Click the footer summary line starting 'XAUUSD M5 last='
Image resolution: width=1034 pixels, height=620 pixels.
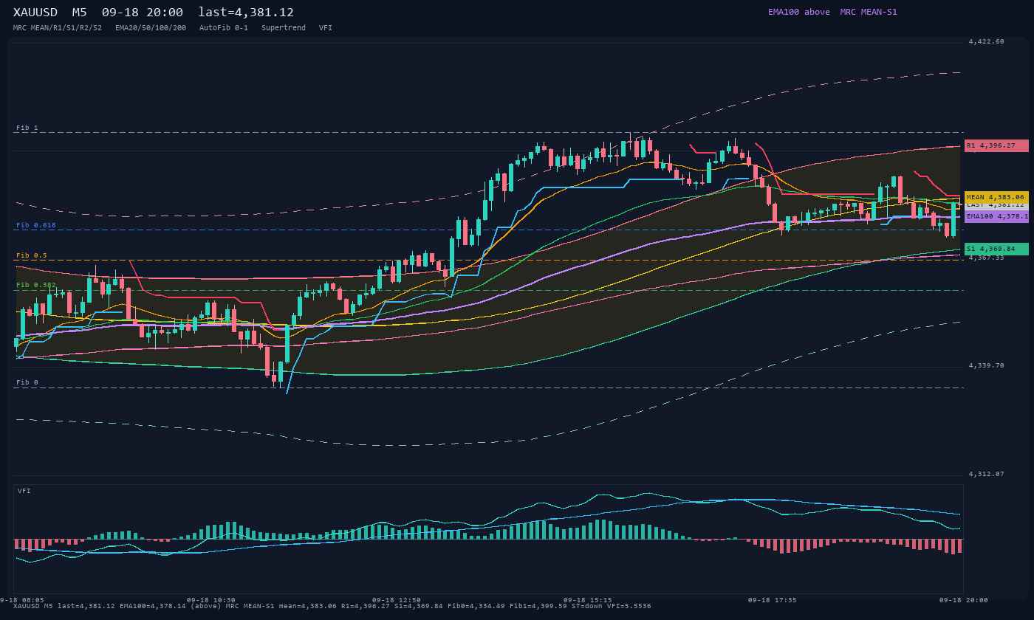332,606
